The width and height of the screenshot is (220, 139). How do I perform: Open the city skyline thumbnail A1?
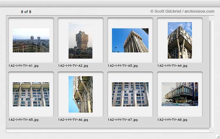pos(31,40)
